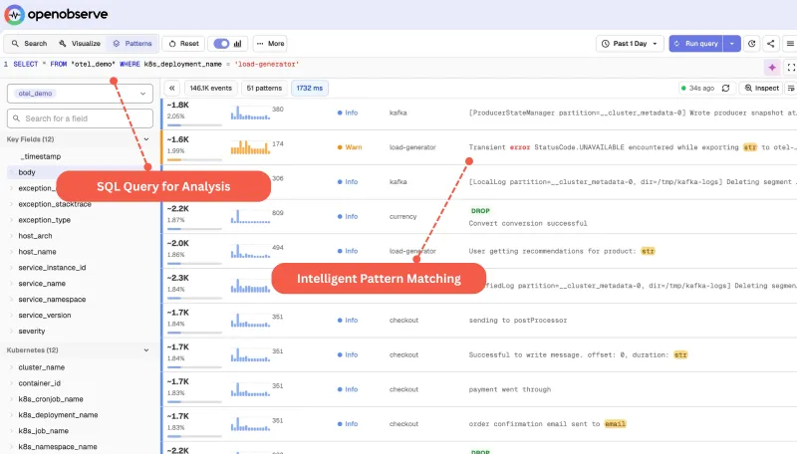
Task: Click the auto-refresh interval icon
Action: click(752, 44)
